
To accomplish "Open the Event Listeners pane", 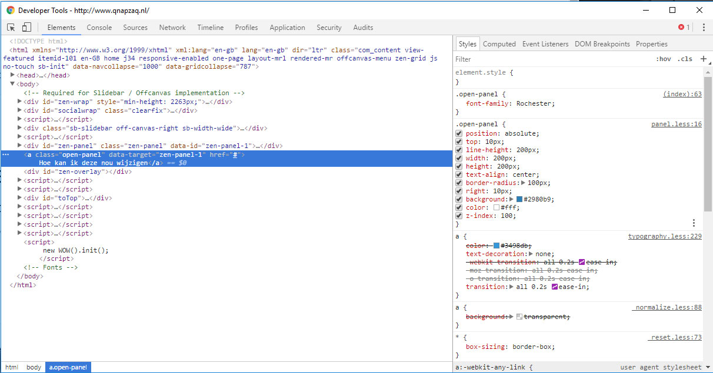I will pos(545,44).
